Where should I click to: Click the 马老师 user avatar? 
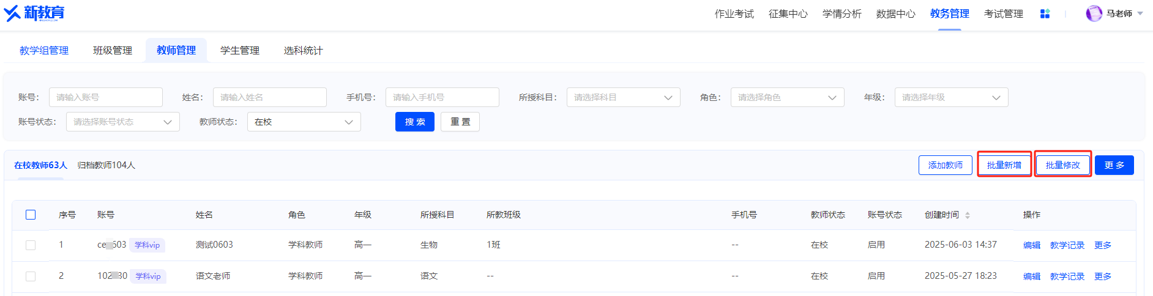(1094, 13)
